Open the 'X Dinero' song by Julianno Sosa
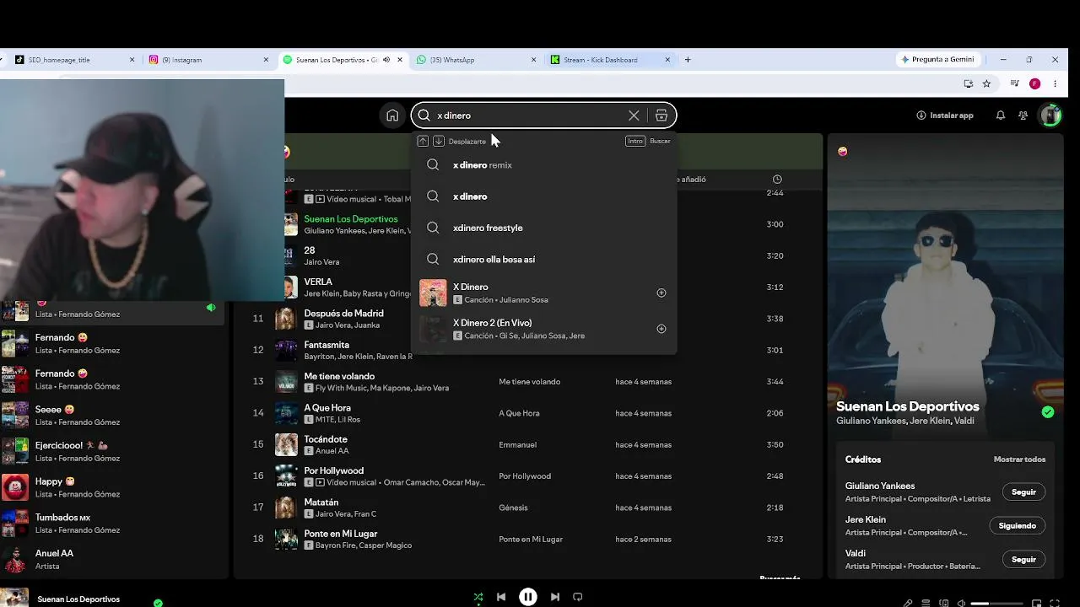Image resolution: width=1080 pixels, height=607 pixels. 543,293
